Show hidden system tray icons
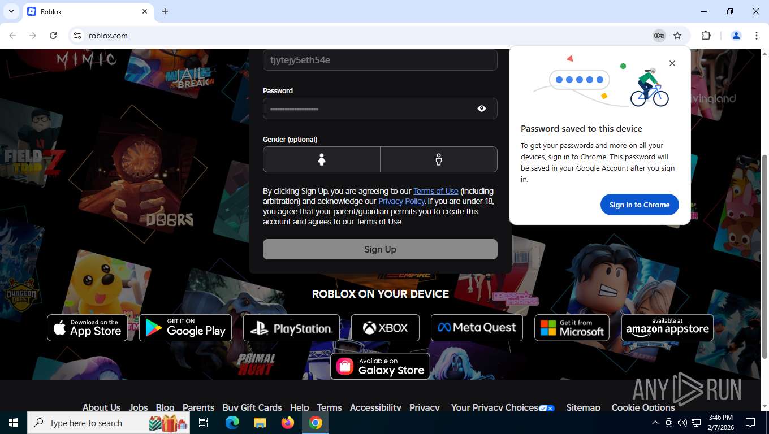Viewport: 769px width, 434px height. click(655, 423)
